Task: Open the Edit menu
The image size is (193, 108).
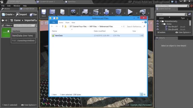Action: click(9, 6)
